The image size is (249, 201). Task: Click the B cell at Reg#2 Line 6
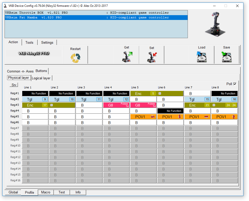171,99
